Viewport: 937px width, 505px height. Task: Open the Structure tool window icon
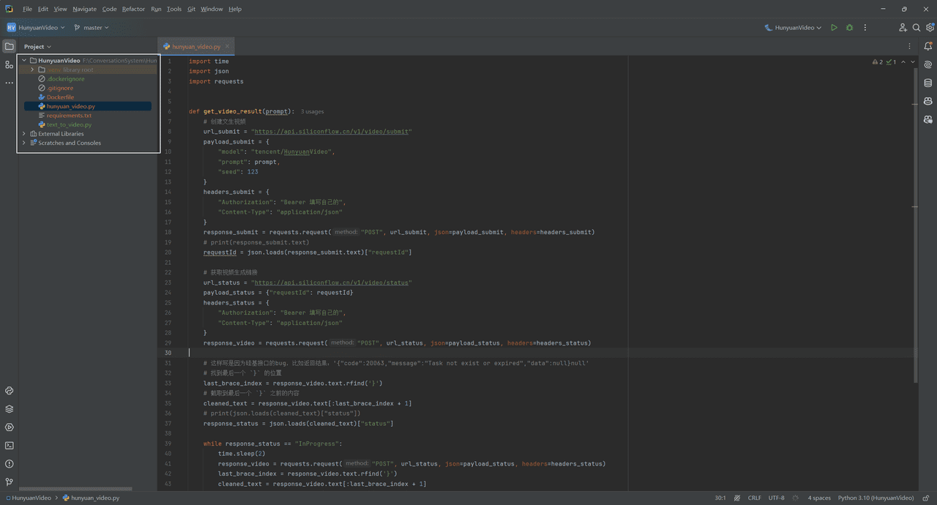pyautogui.click(x=9, y=65)
